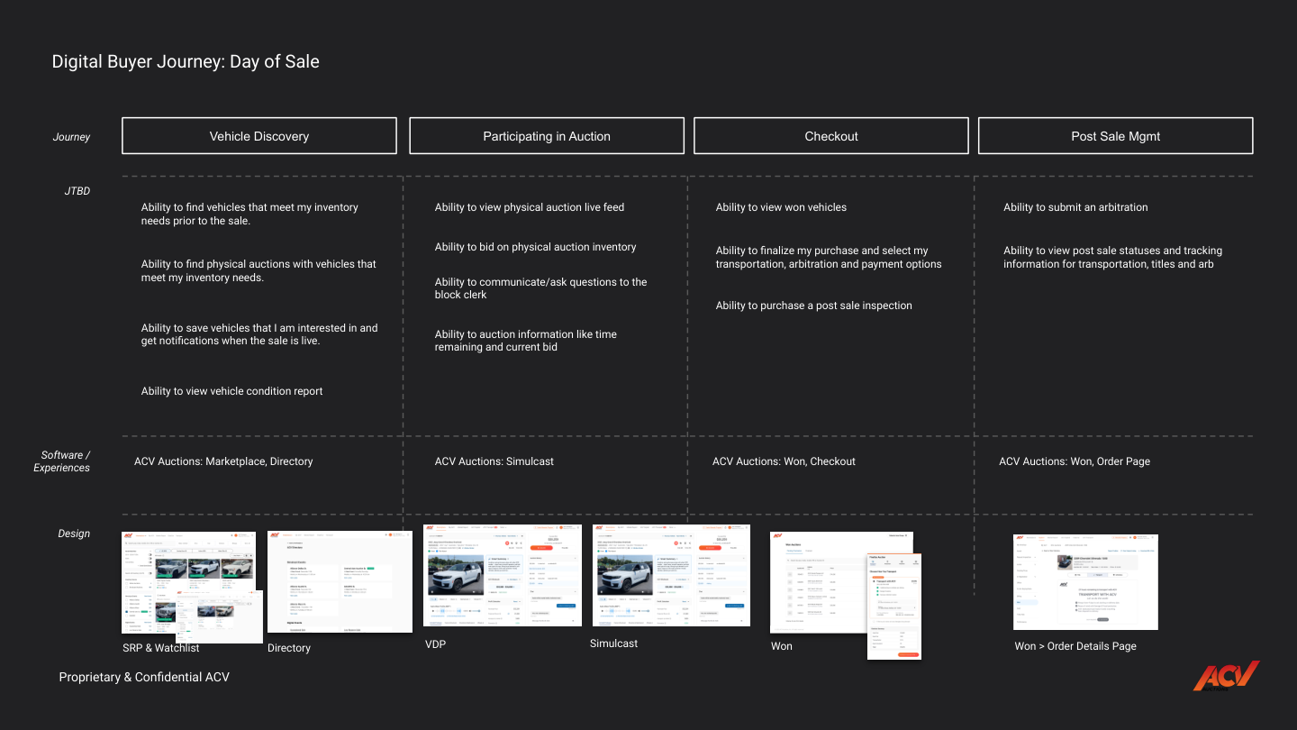The image size is (1297, 730).
Task: Click text 'ACV Auctions: Won, Checkout'
Action: (784, 461)
